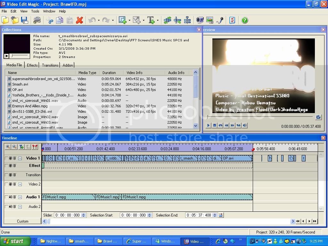Click the green arrows clip tool in toolbar
The image size is (328, 246).
tap(167, 20)
